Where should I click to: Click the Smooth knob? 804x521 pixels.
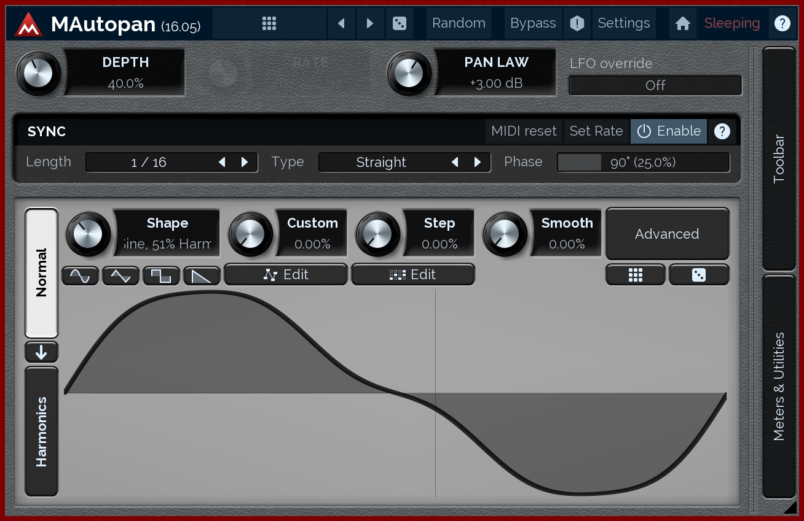point(505,234)
